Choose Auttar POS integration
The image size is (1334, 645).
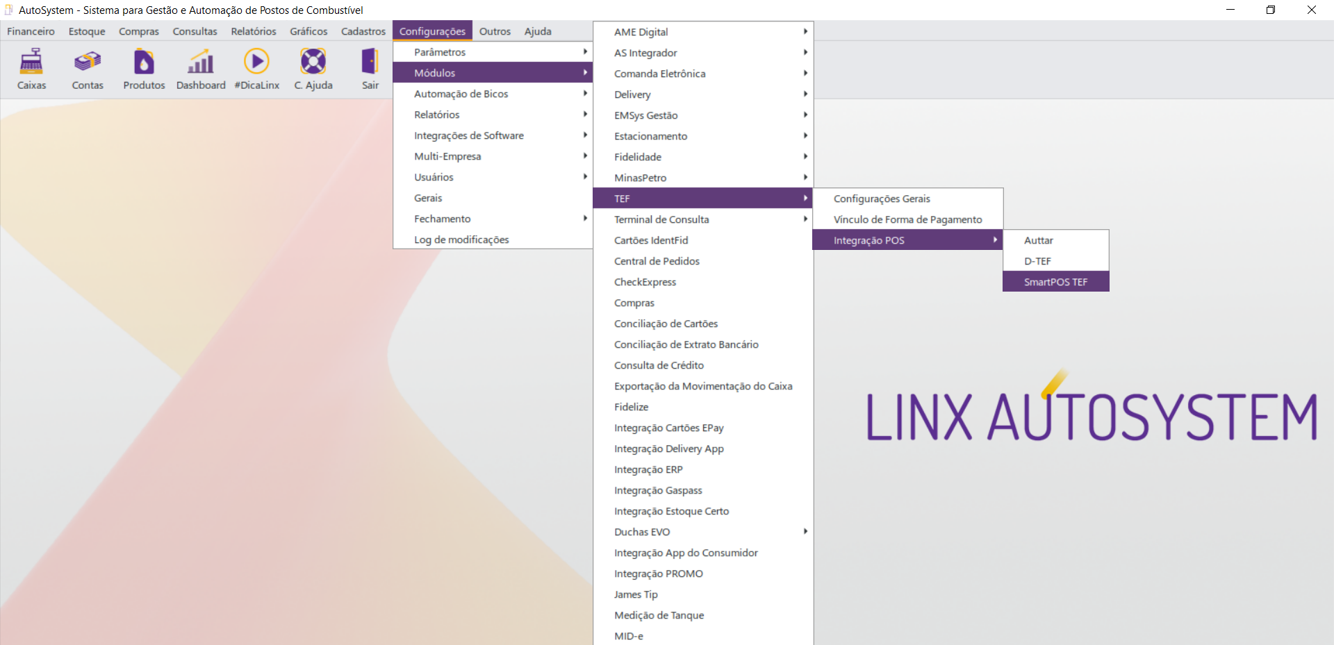click(x=1056, y=240)
